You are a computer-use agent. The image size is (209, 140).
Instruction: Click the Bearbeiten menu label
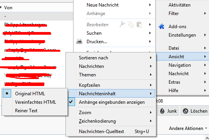[97, 25]
